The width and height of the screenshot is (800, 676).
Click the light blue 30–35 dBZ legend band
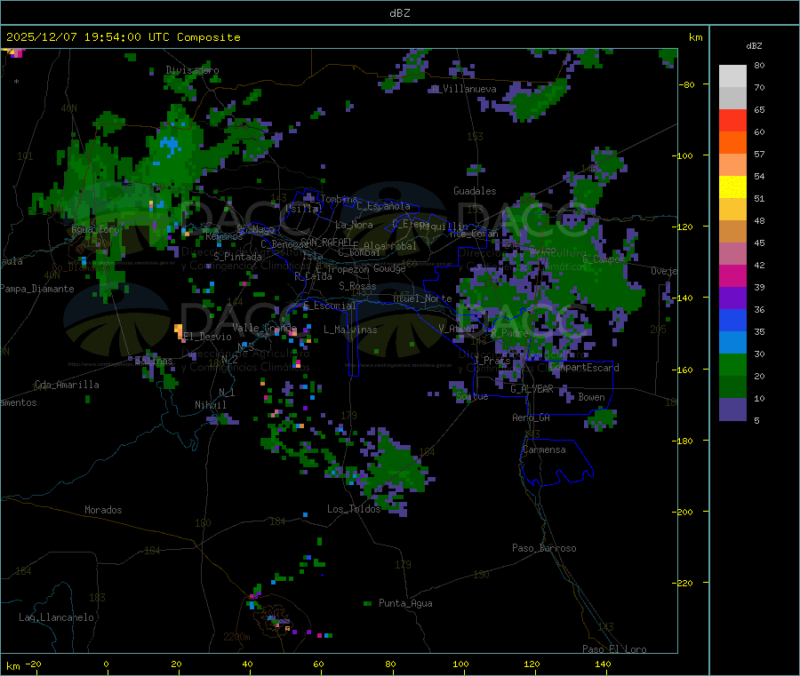[732, 343]
